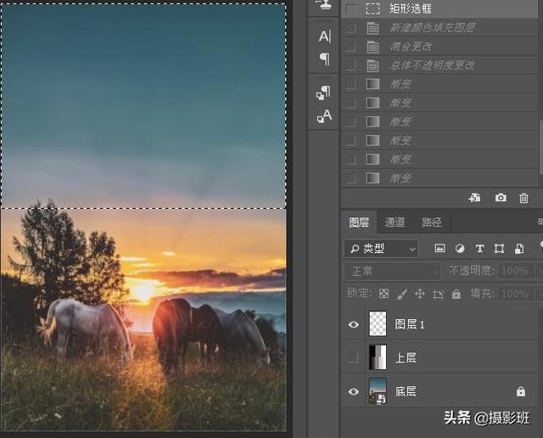Screen dimensions: 543x438
Task: Click the camera new snapshot icon
Action: pos(501,198)
